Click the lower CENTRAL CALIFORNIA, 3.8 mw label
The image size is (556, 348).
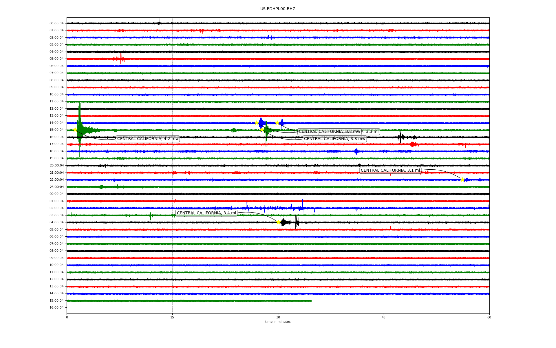334,139
